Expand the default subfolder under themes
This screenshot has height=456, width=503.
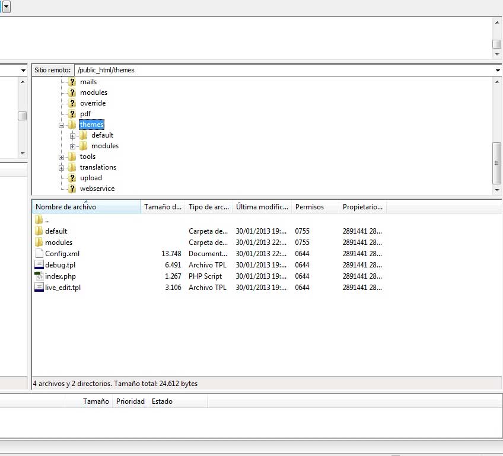pyautogui.click(x=72, y=136)
